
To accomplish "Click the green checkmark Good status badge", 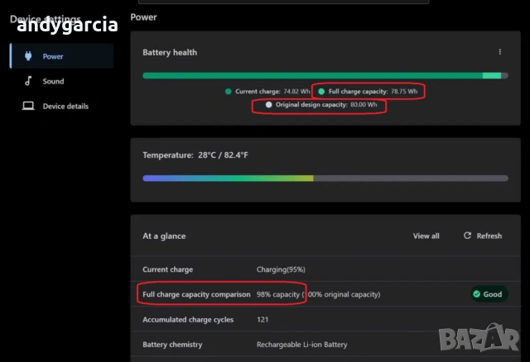I will tap(488, 294).
